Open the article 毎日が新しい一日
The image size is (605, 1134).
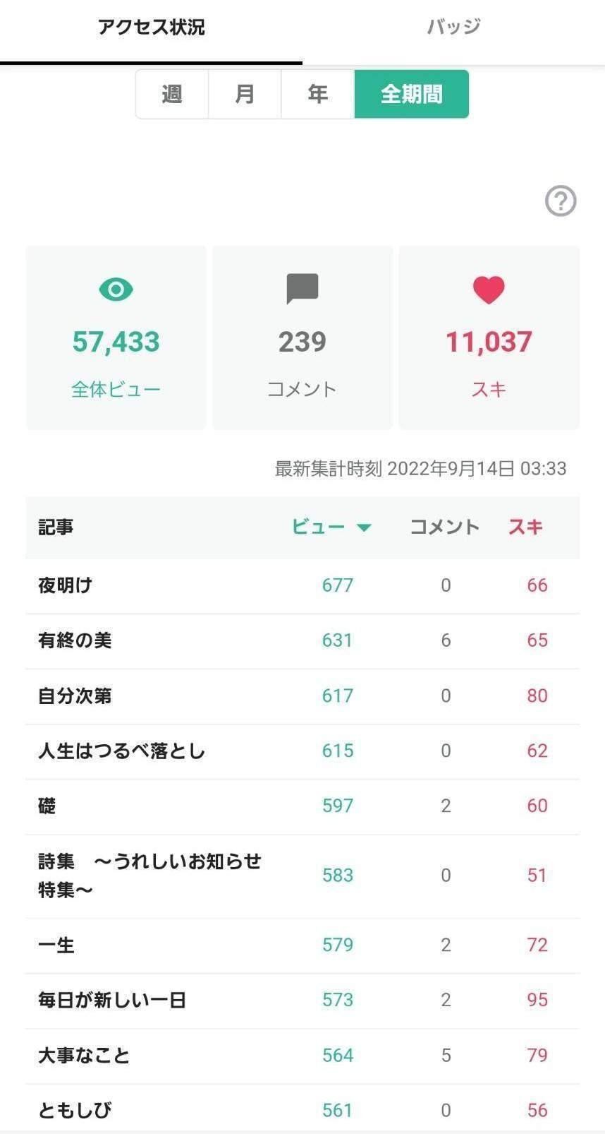[x=112, y=1000]
